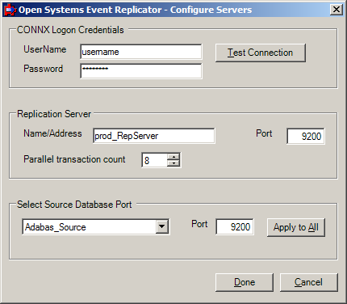Close the Configure Servers dialog
Screen dimensions: 347x304
[337, 10]
